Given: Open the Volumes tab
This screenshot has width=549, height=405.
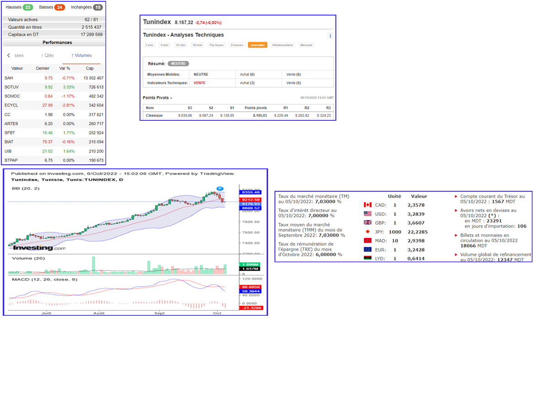Looking at the screenshot, I should point(81,55).
